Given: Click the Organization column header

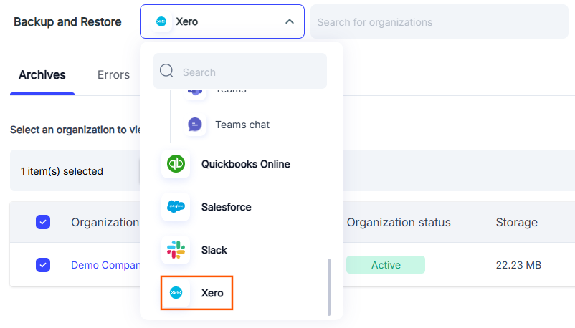Looking at the screenshot, I should [x=105, y=222].
